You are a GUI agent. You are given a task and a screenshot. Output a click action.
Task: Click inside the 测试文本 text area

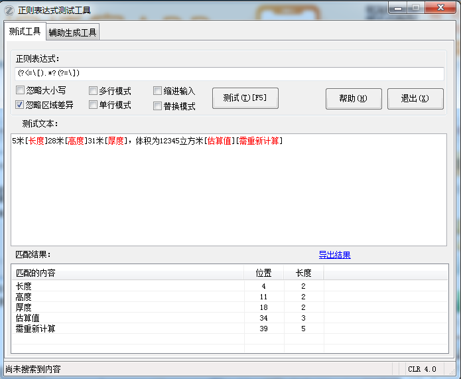coord(228,192)
